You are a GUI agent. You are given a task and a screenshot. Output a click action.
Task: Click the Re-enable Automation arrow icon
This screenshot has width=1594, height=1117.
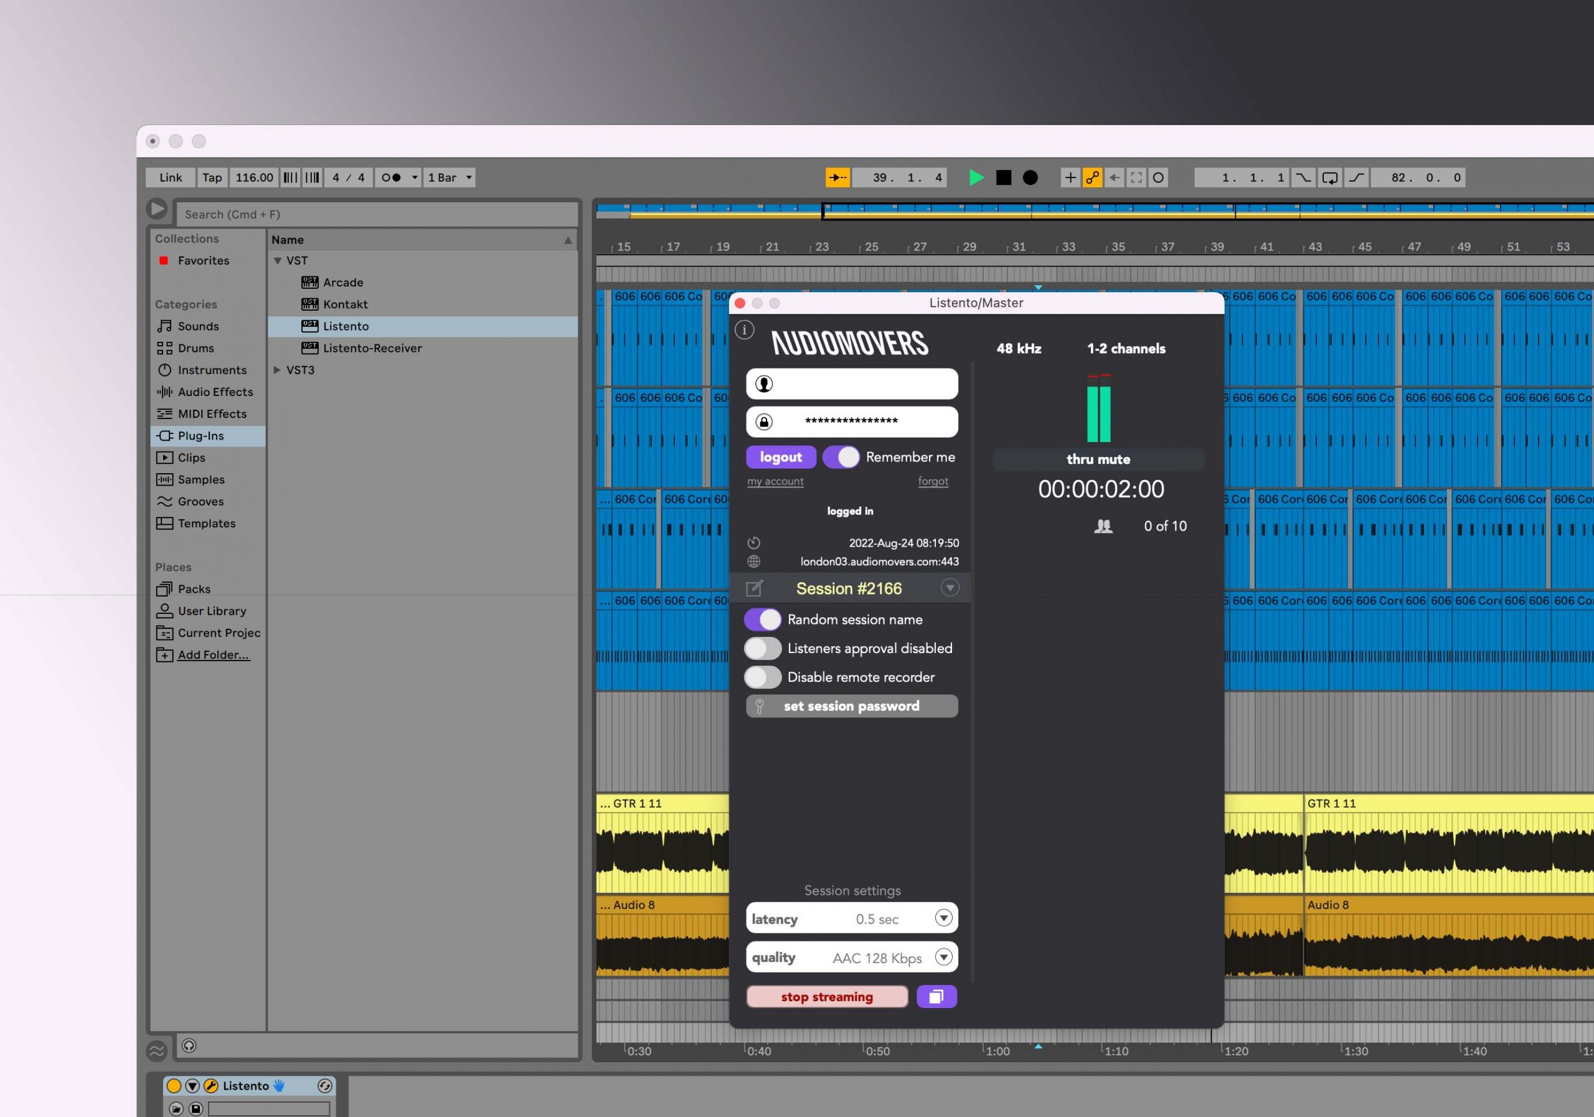1115,177
